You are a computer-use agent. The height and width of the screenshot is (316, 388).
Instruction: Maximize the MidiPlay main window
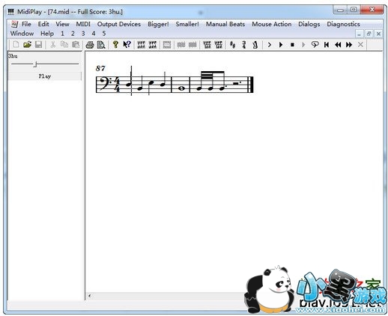354,10
